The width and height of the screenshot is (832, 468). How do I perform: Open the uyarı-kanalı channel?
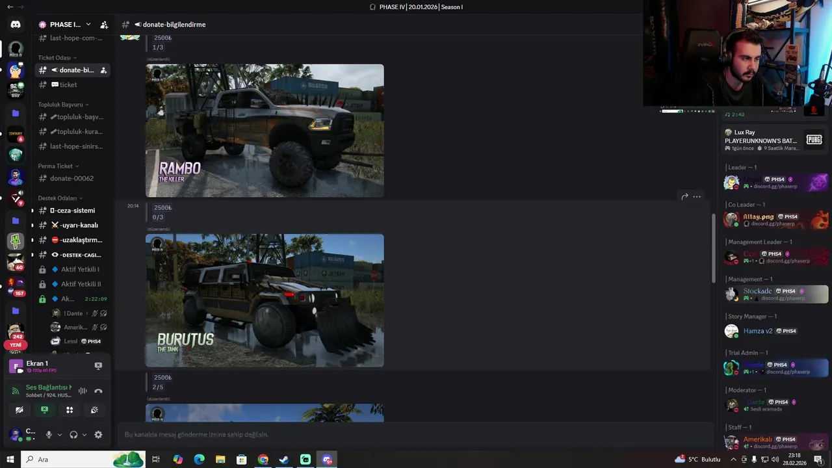pos(72,225)
